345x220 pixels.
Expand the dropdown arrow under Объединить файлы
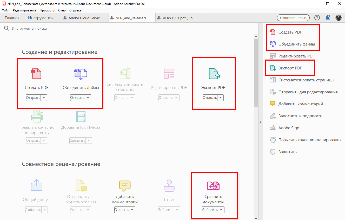pyautogui.click(x=88, y=98)
